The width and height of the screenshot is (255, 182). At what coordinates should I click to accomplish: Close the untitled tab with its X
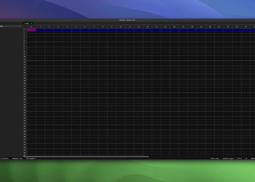click(31, 23)
